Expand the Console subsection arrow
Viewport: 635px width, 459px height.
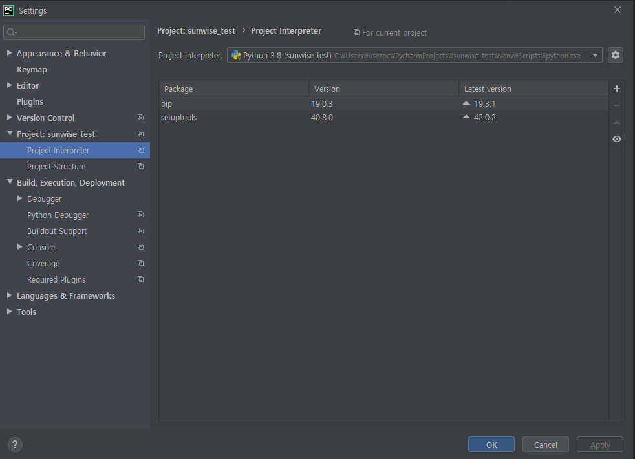(x=20, y=247)
